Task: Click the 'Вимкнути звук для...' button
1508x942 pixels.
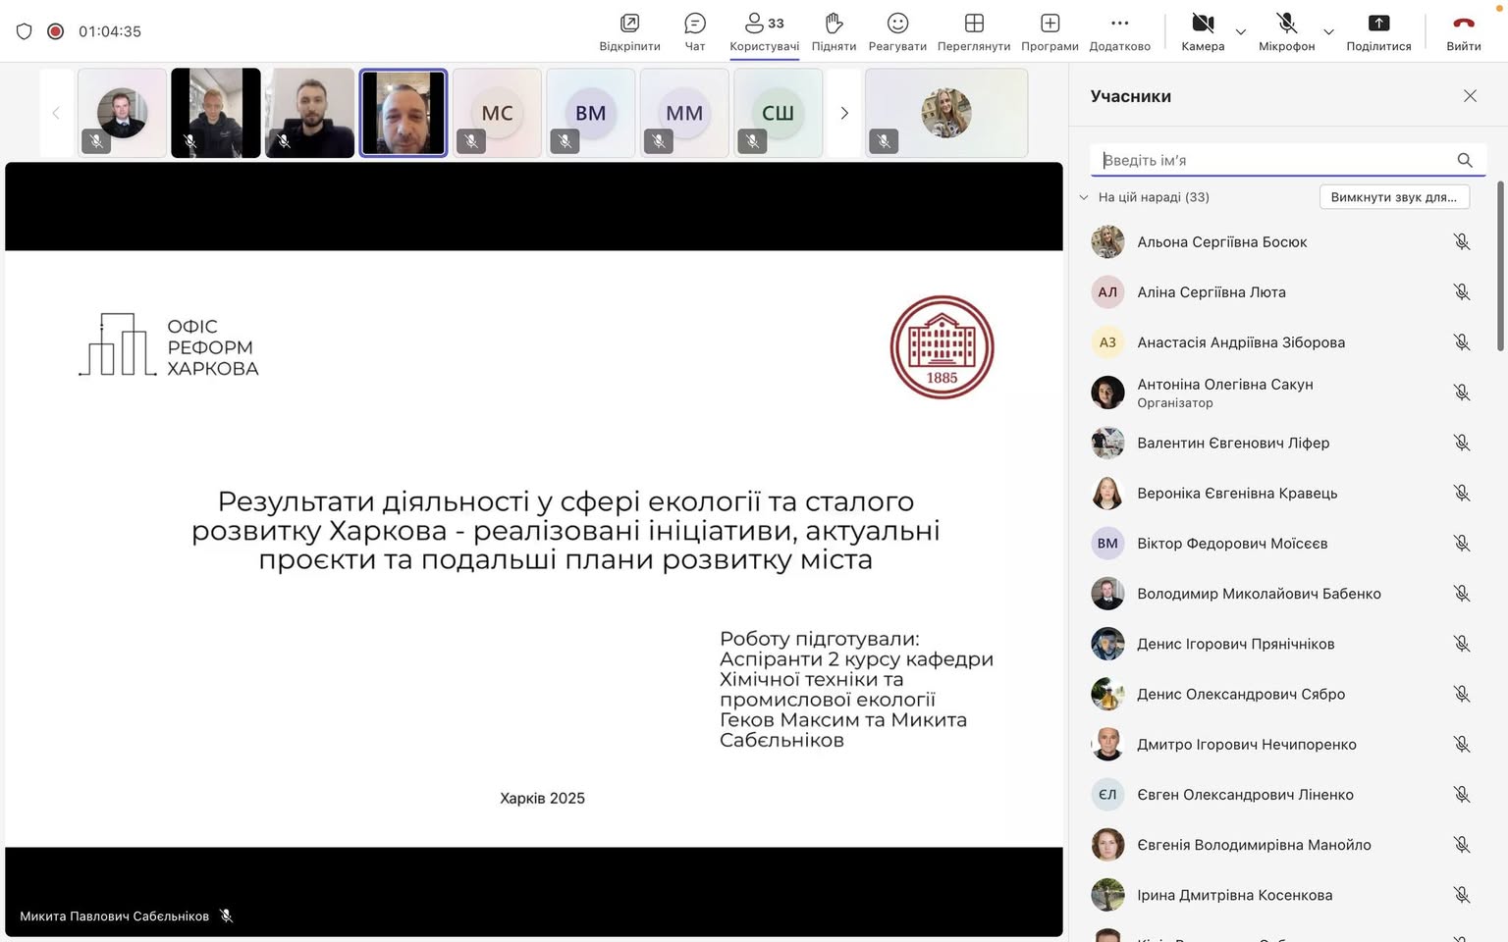Action: [x=1393, y=197]
